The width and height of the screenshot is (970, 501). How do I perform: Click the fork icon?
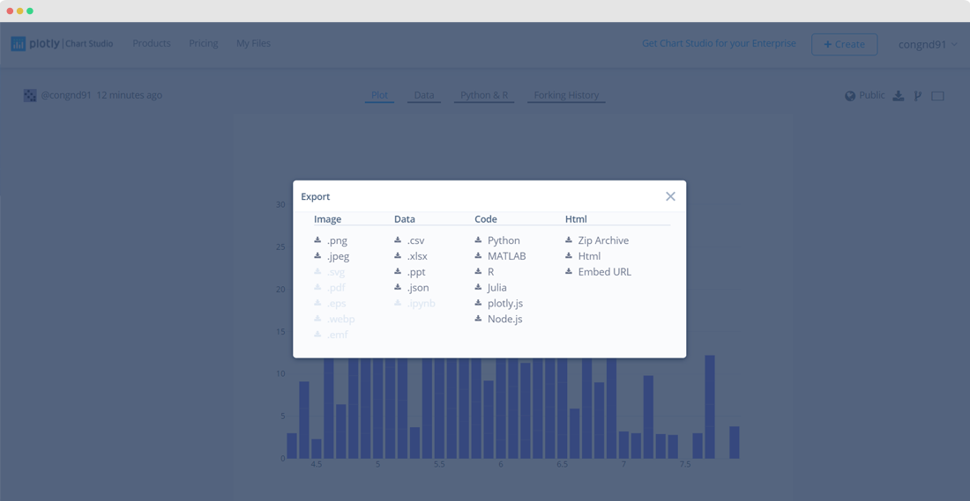pyautogui.click(x=918, y=96)
